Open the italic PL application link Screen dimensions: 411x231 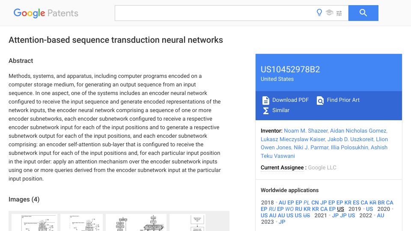[x=307, y=203]
